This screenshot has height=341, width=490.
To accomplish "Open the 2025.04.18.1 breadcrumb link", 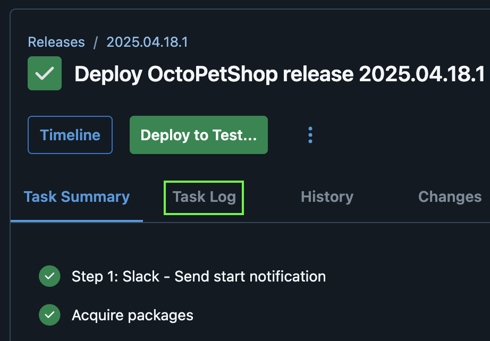I will 147,42.
